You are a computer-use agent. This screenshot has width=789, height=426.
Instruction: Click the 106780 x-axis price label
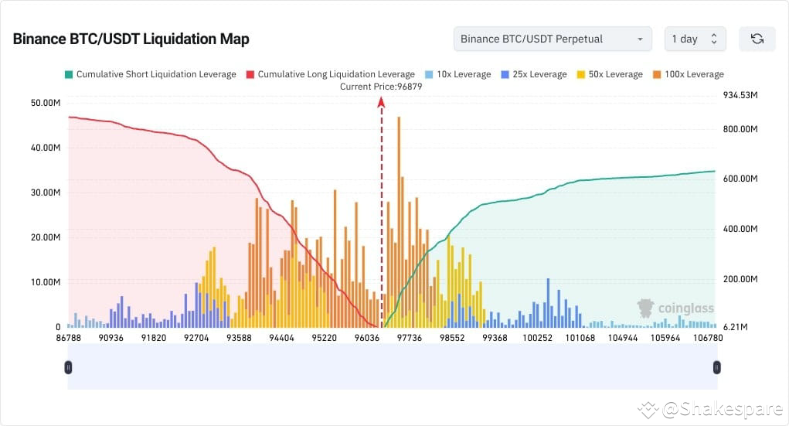click(x=708, y=338)
